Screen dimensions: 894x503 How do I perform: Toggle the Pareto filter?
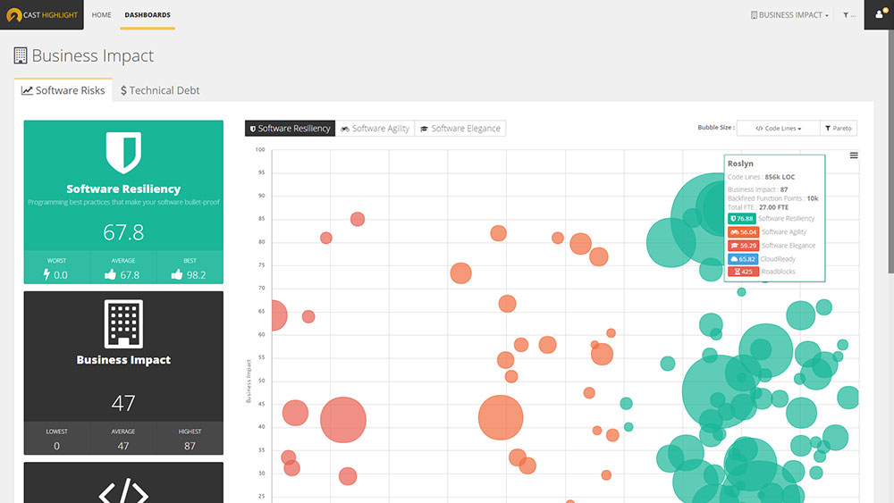pos(838,129)
